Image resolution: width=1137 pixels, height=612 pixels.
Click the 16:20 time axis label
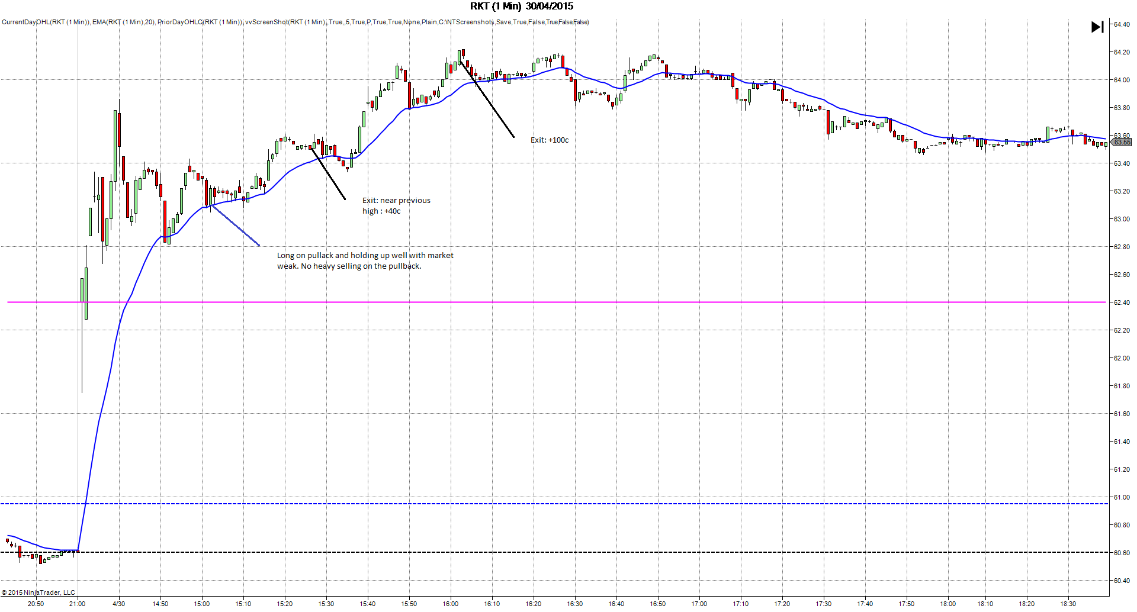coord(533,604)
